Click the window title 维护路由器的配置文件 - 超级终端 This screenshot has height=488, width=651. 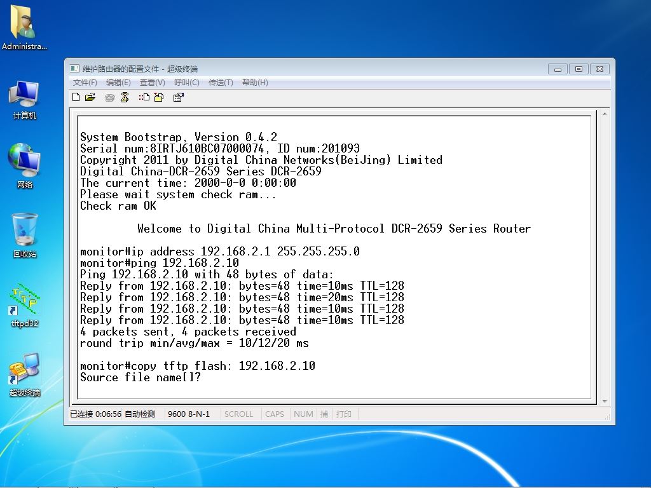[x=140, y=69]
